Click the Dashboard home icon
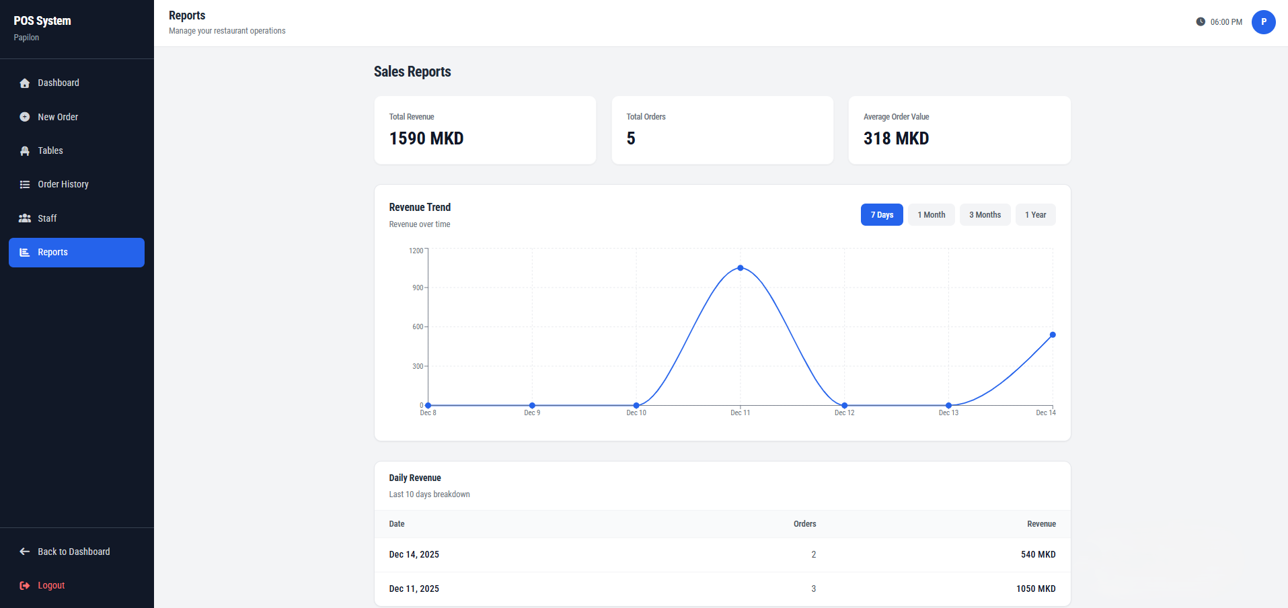 click(25, 83)
